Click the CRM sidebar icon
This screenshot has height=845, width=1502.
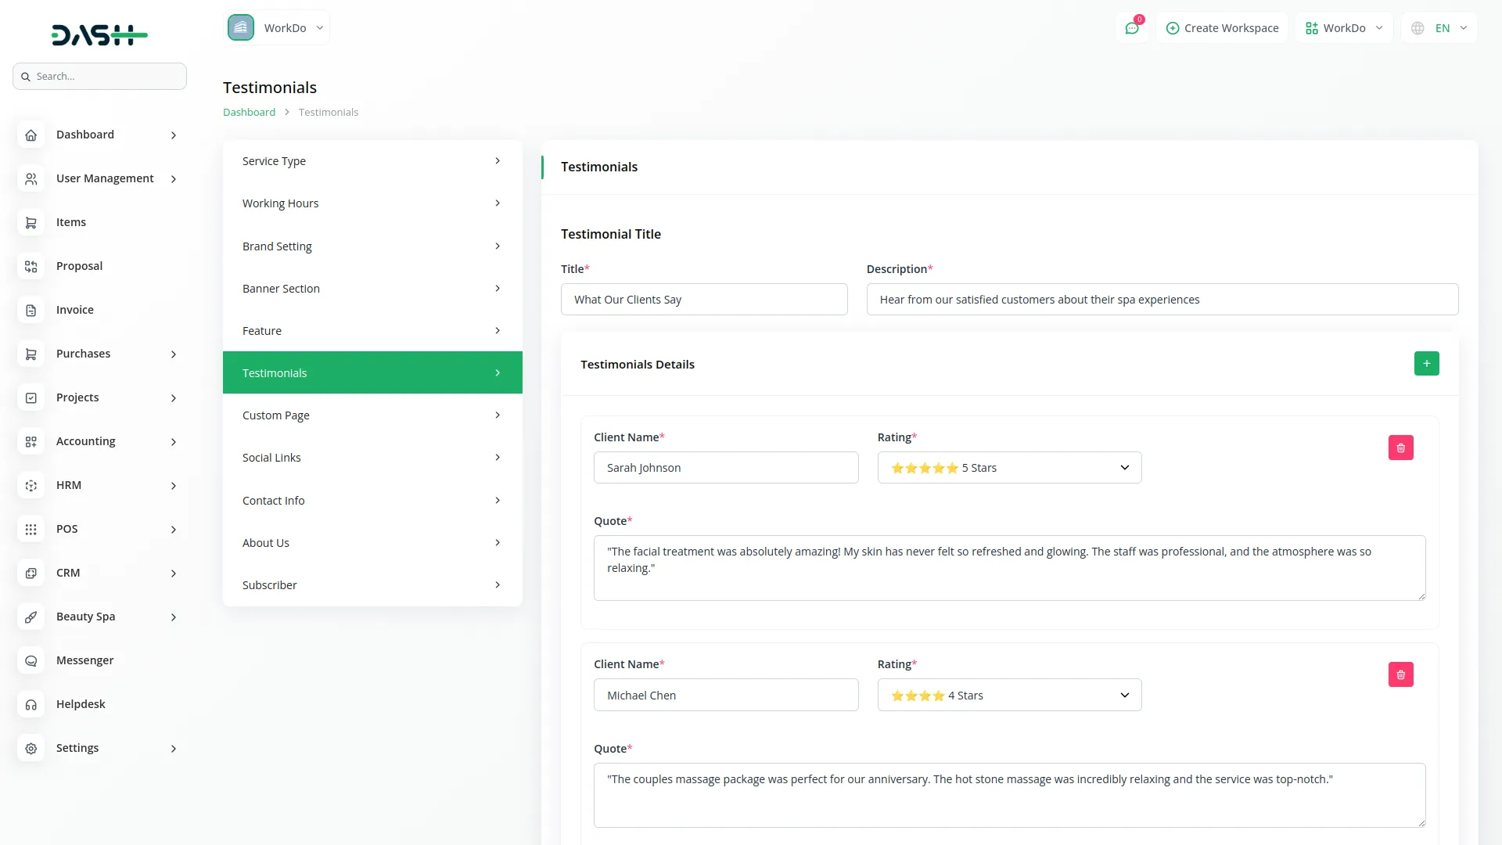31,574
